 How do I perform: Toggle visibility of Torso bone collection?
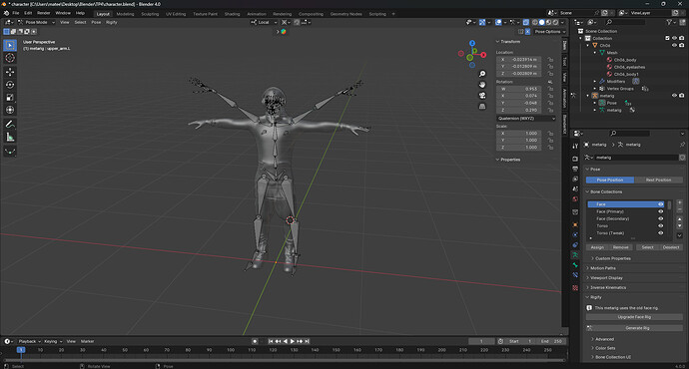click(x=660, y=226)
